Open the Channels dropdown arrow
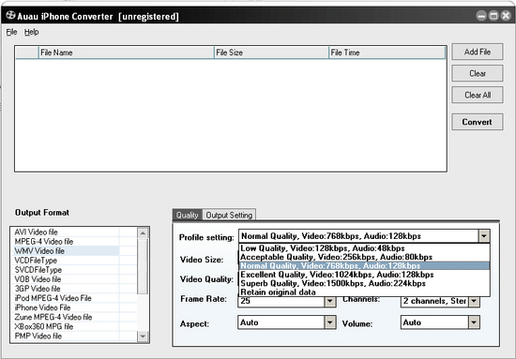This screenshot has width=516, height=359. [x=474, y=301]
